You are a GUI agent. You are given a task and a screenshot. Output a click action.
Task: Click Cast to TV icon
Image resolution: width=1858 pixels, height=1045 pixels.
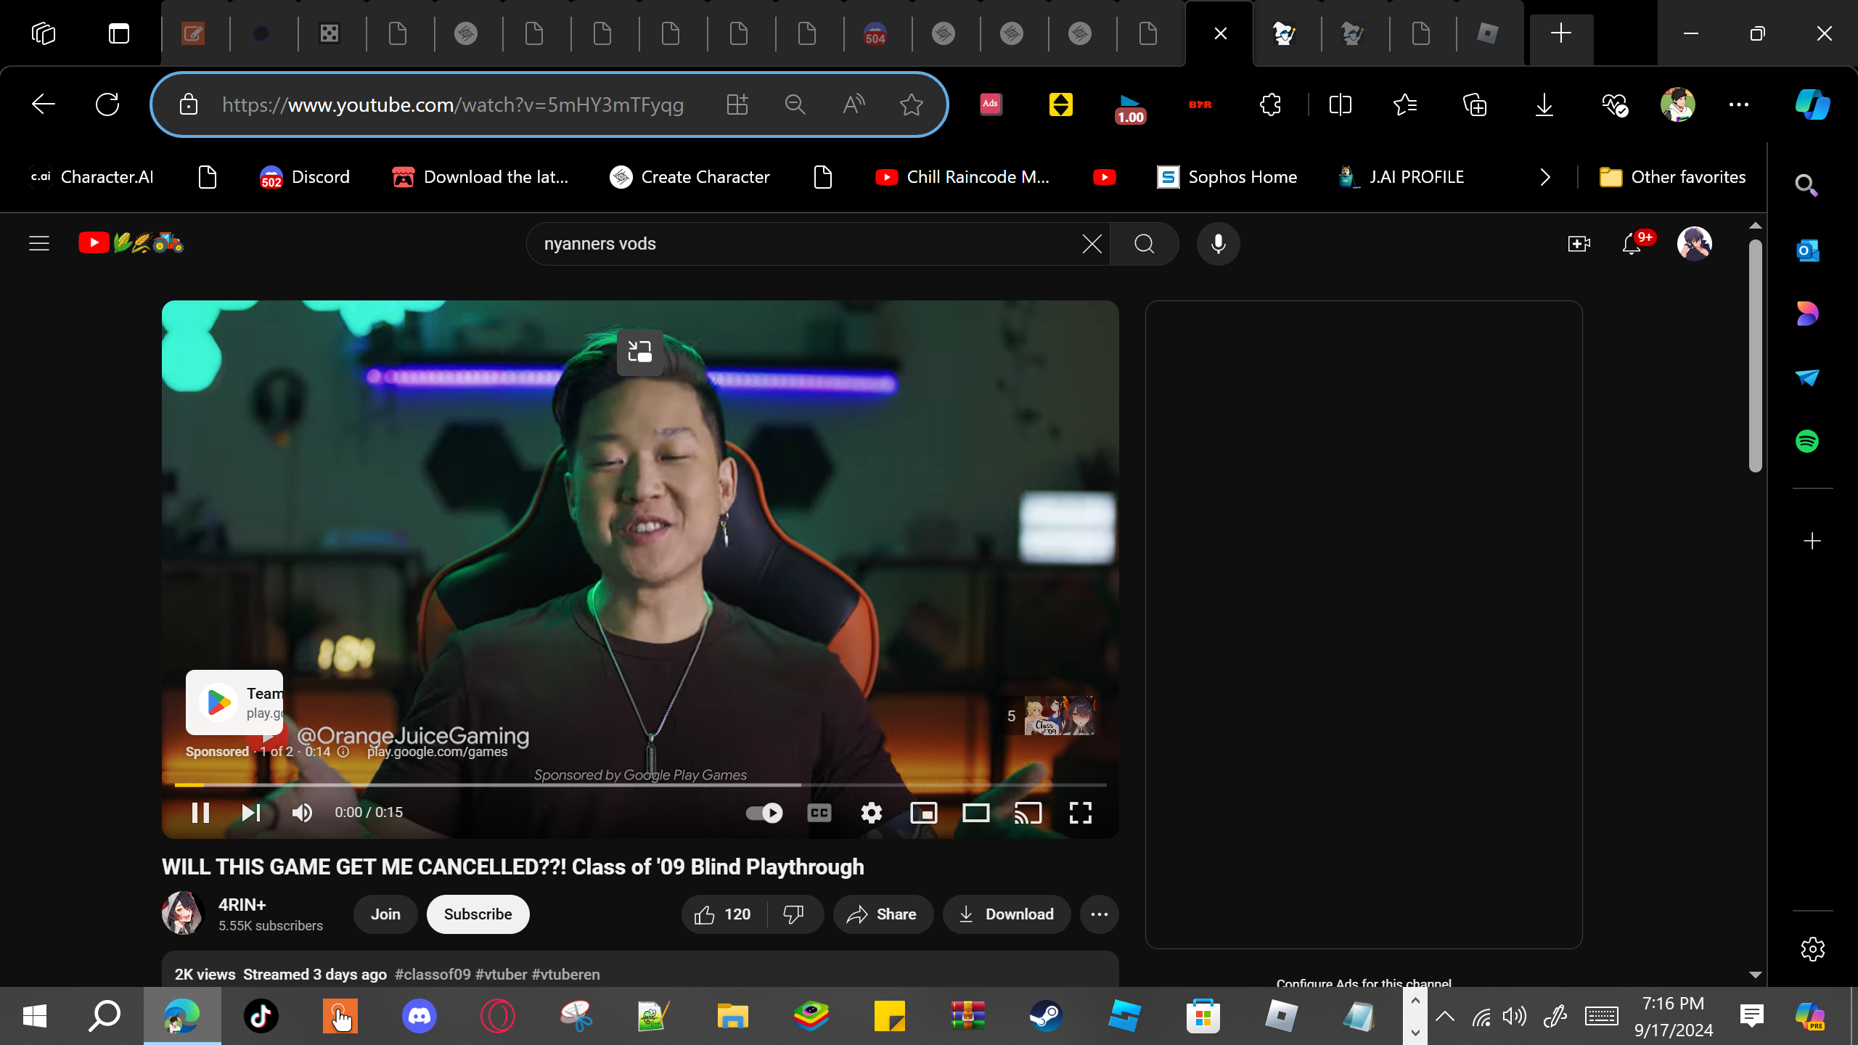click(x=1028, y=813)
